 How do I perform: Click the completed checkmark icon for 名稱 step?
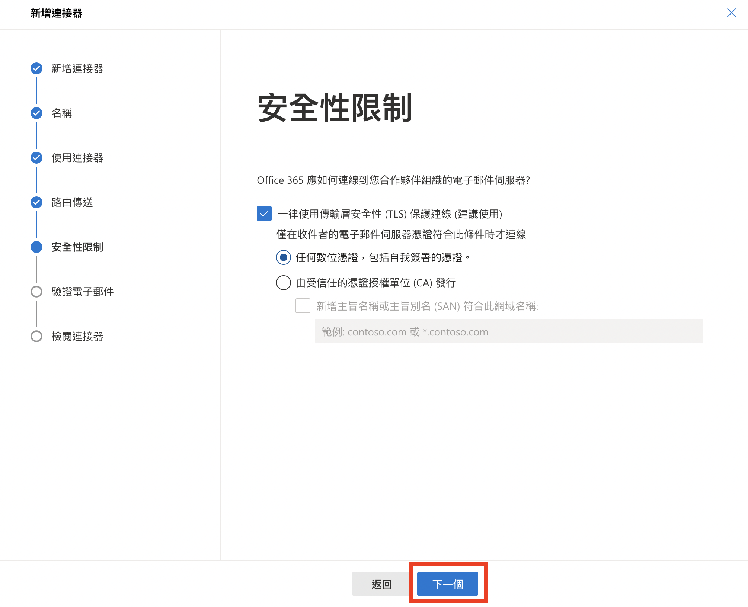tap(36, 113)
